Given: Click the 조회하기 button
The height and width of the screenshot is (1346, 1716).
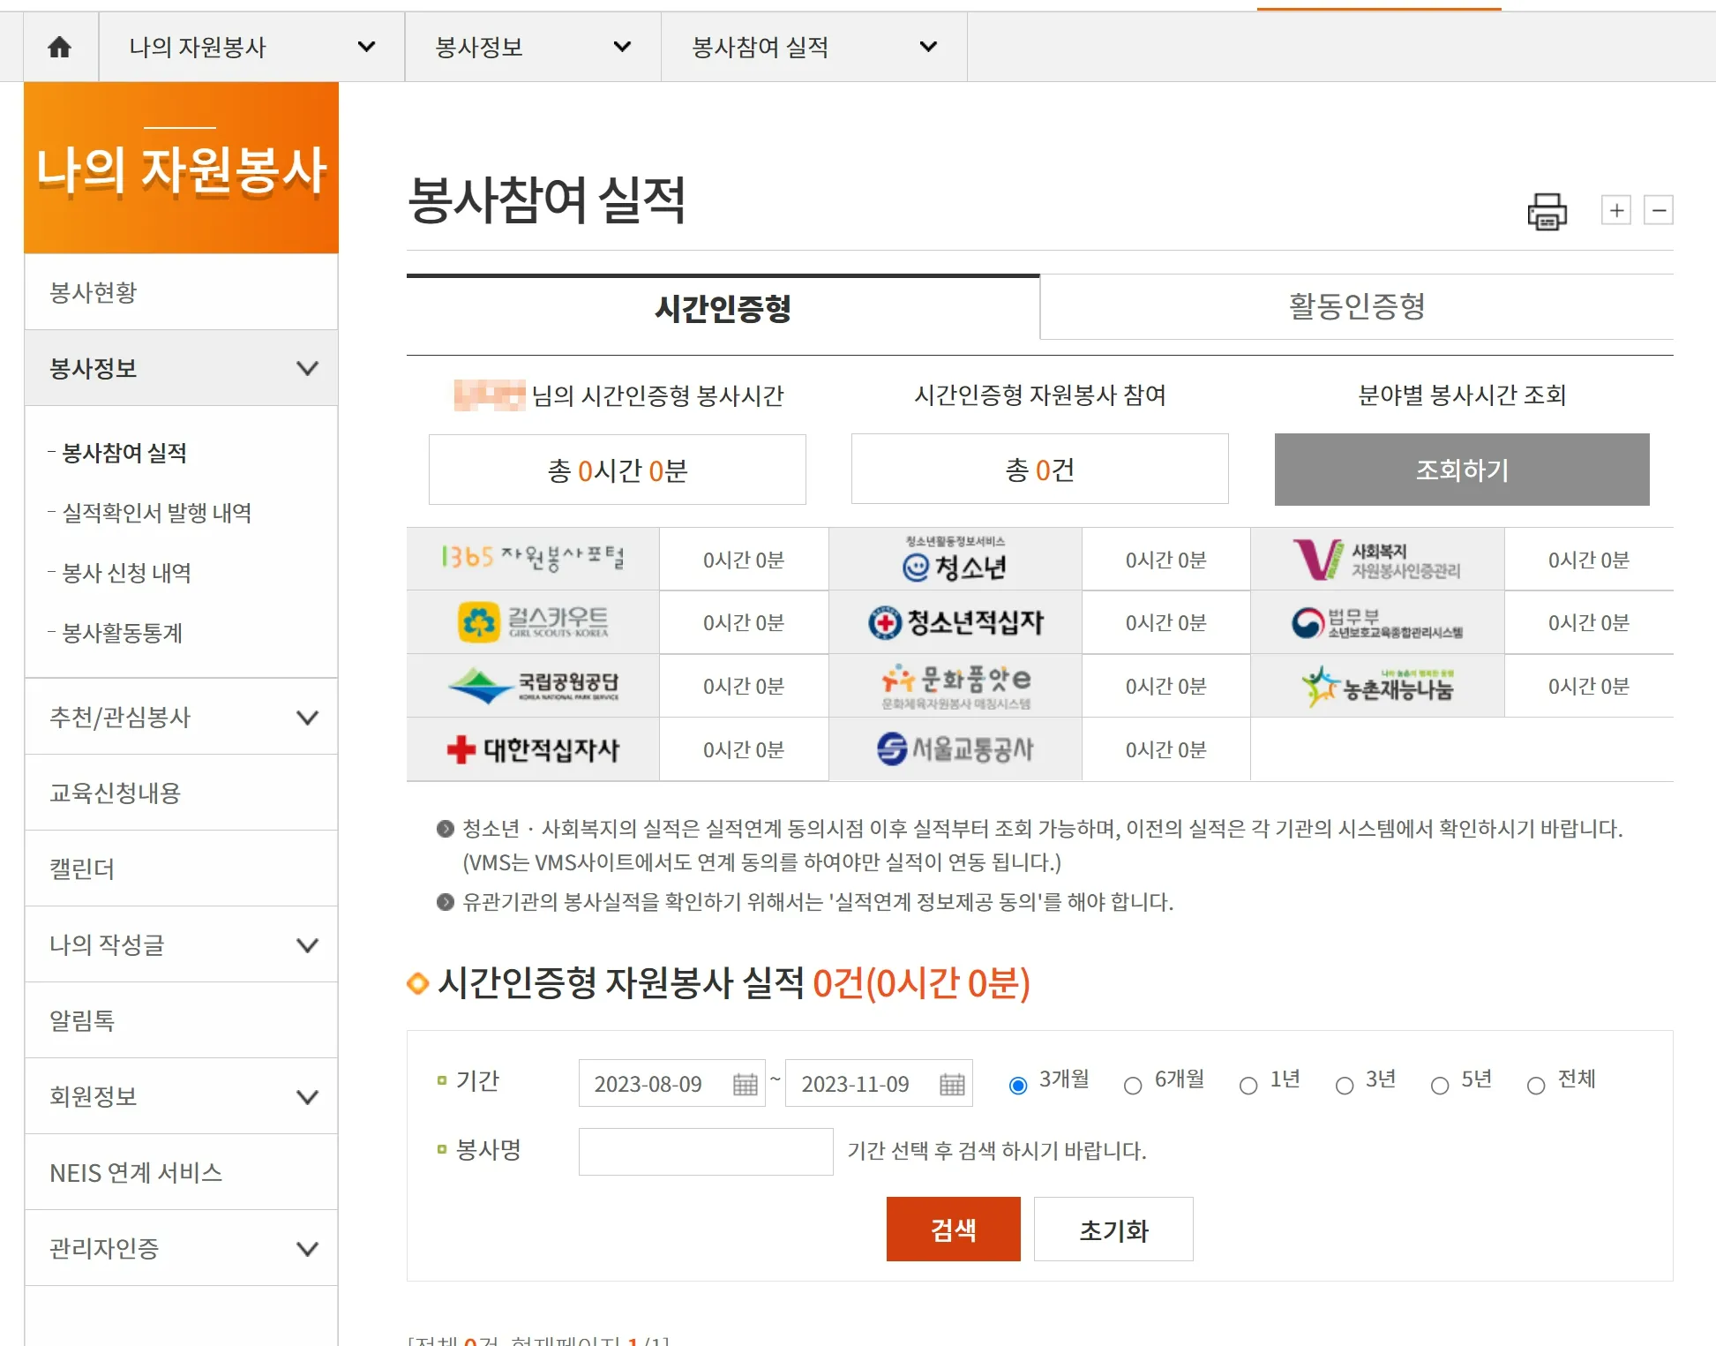Looking at the screenshot, I should click(1461, 470).
